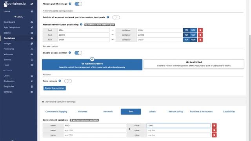Delete the 22000 port mapping
The height and width of the screenshot is (141, 251).
point(200,35)
